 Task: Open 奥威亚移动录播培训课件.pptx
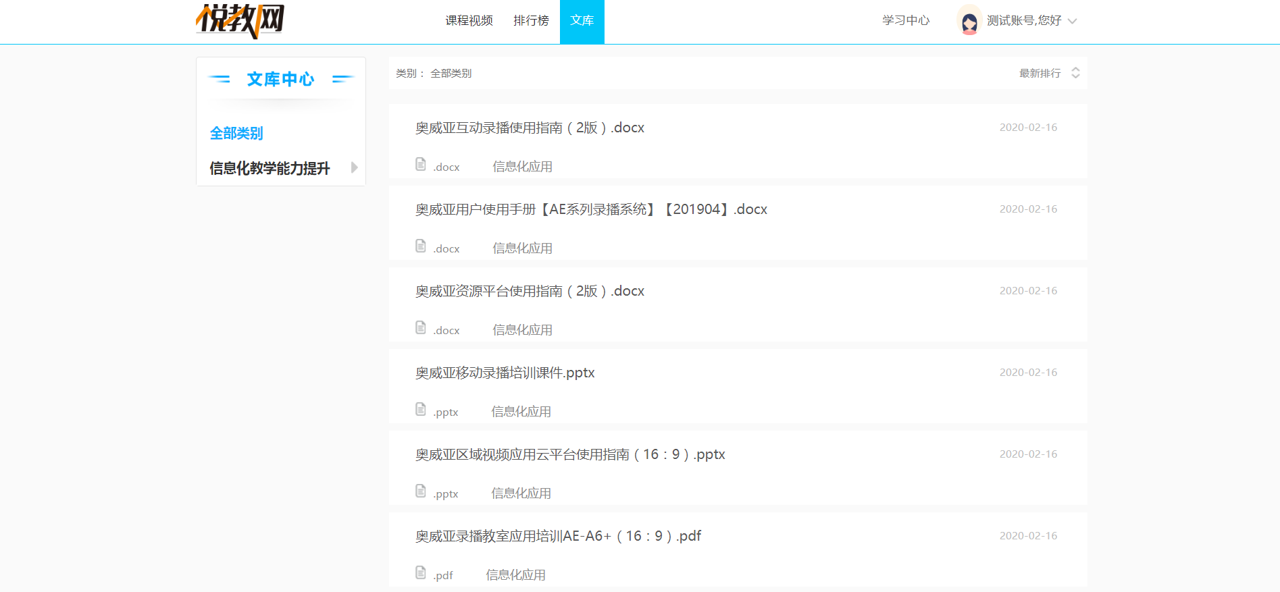pyautogui.click(x=505, y=373)
